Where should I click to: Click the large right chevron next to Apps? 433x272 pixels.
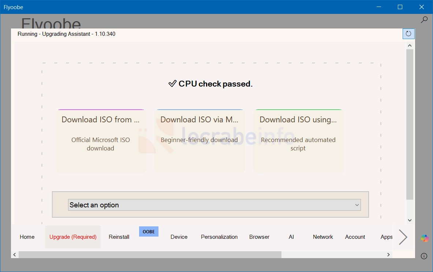pyautogui.click(x=403, y=237)
